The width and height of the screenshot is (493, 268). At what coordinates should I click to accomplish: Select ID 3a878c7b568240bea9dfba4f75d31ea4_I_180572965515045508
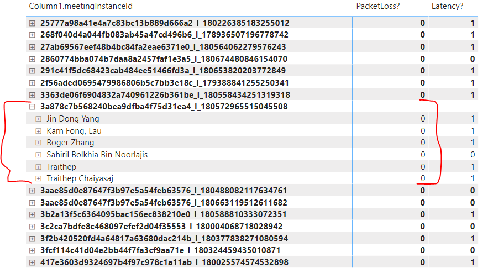(x=164, y=107)
